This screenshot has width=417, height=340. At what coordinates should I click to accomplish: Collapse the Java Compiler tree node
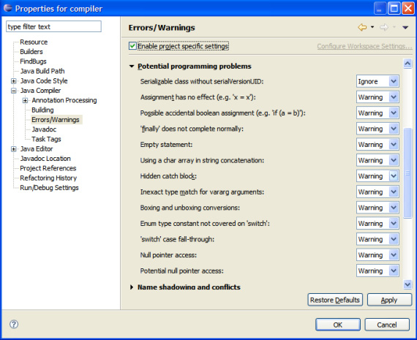[14, 91]
